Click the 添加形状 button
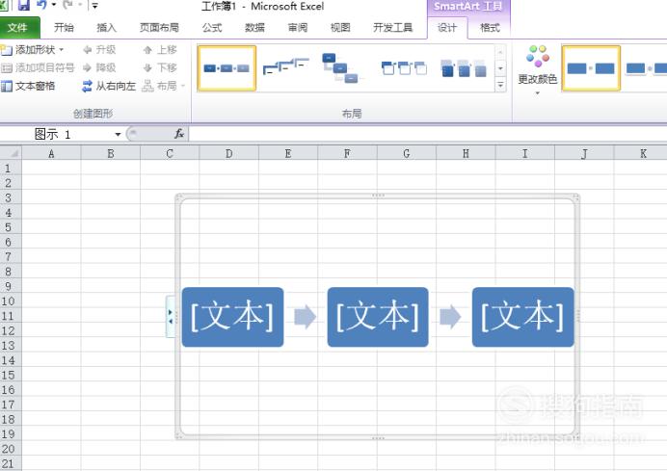 click(x=29, y=50)
